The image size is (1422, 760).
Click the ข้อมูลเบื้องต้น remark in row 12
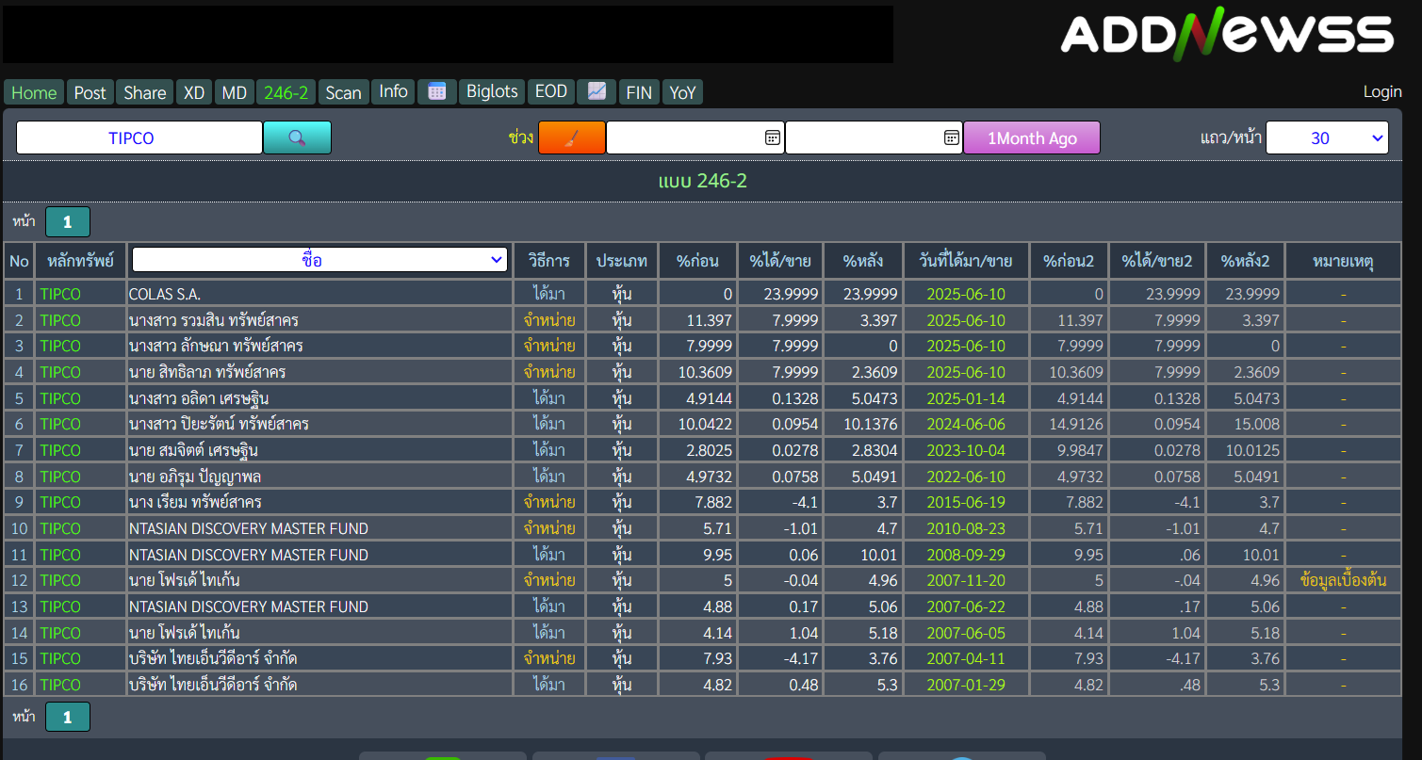click(x=1343, y=580)
